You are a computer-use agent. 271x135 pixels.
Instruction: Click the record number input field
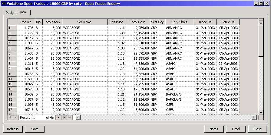click(x=39, y=118)
